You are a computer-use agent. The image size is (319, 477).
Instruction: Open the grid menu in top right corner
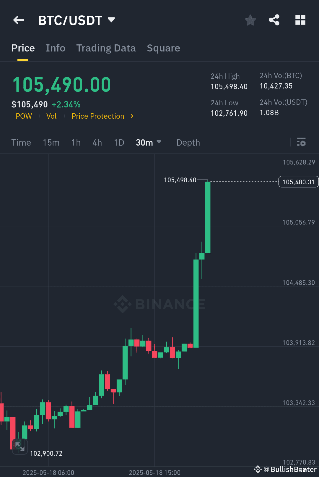tap(300, 20)
